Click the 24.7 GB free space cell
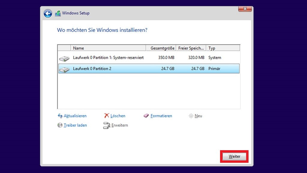The image size is (307, 173). click(198, 69)
